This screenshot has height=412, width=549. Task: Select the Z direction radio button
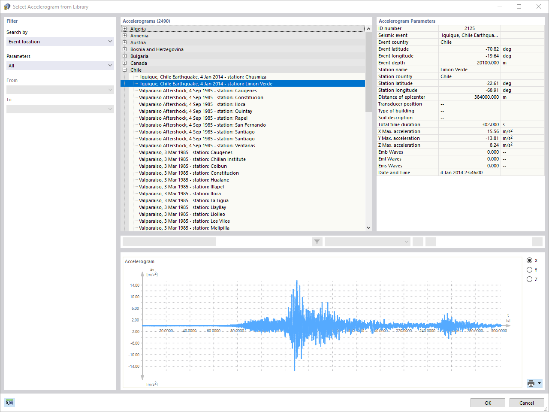529,279
